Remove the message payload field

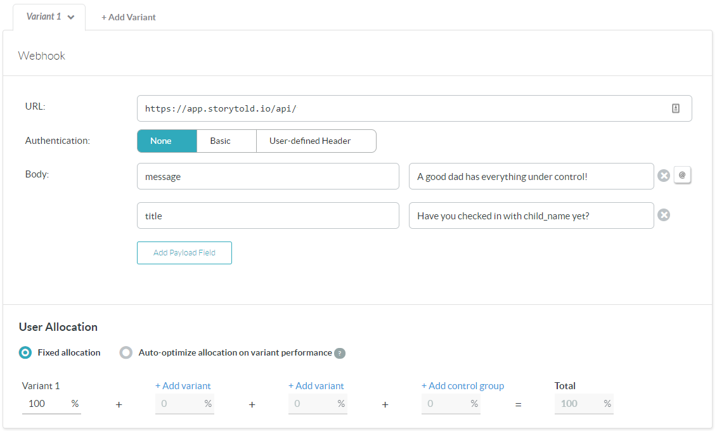[664, 176]
